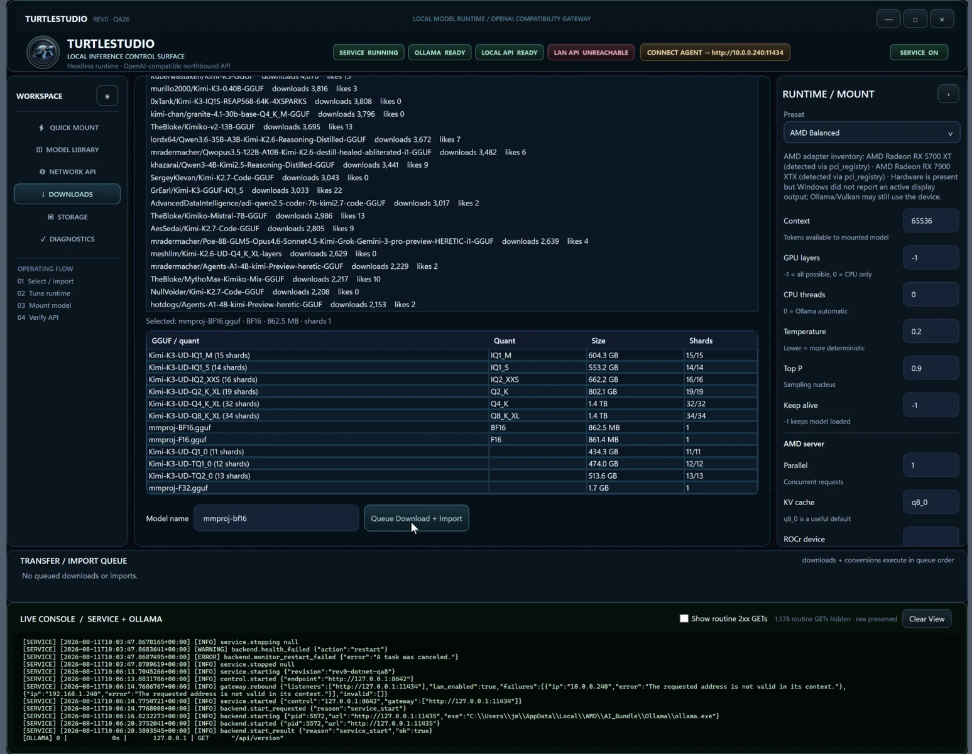This screenshot has width=972, height=754.
Task: Open the Storage section
Action: click(x=67, y=217)
